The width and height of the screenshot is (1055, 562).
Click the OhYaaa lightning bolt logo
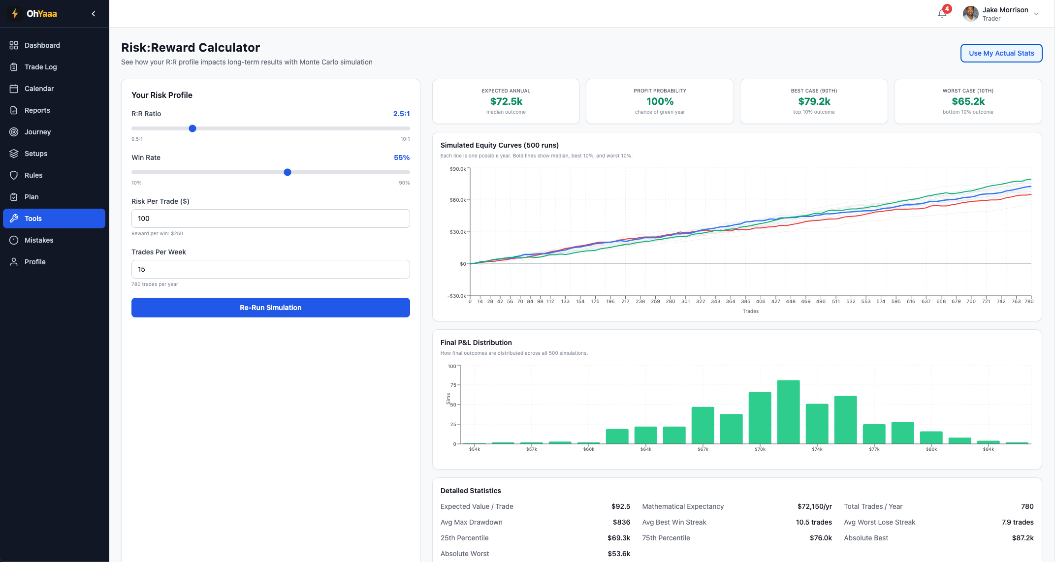[15, 14]
